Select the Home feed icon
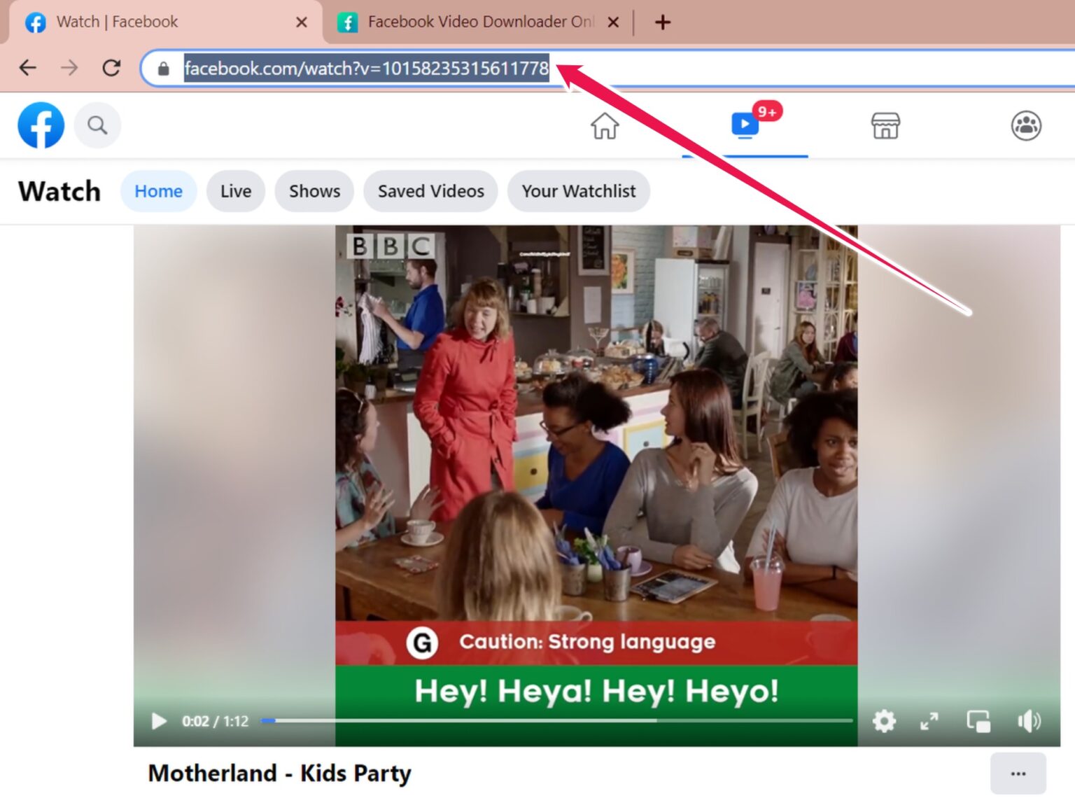This screenshot has width=1075, height=798. (x=604, y=127)
